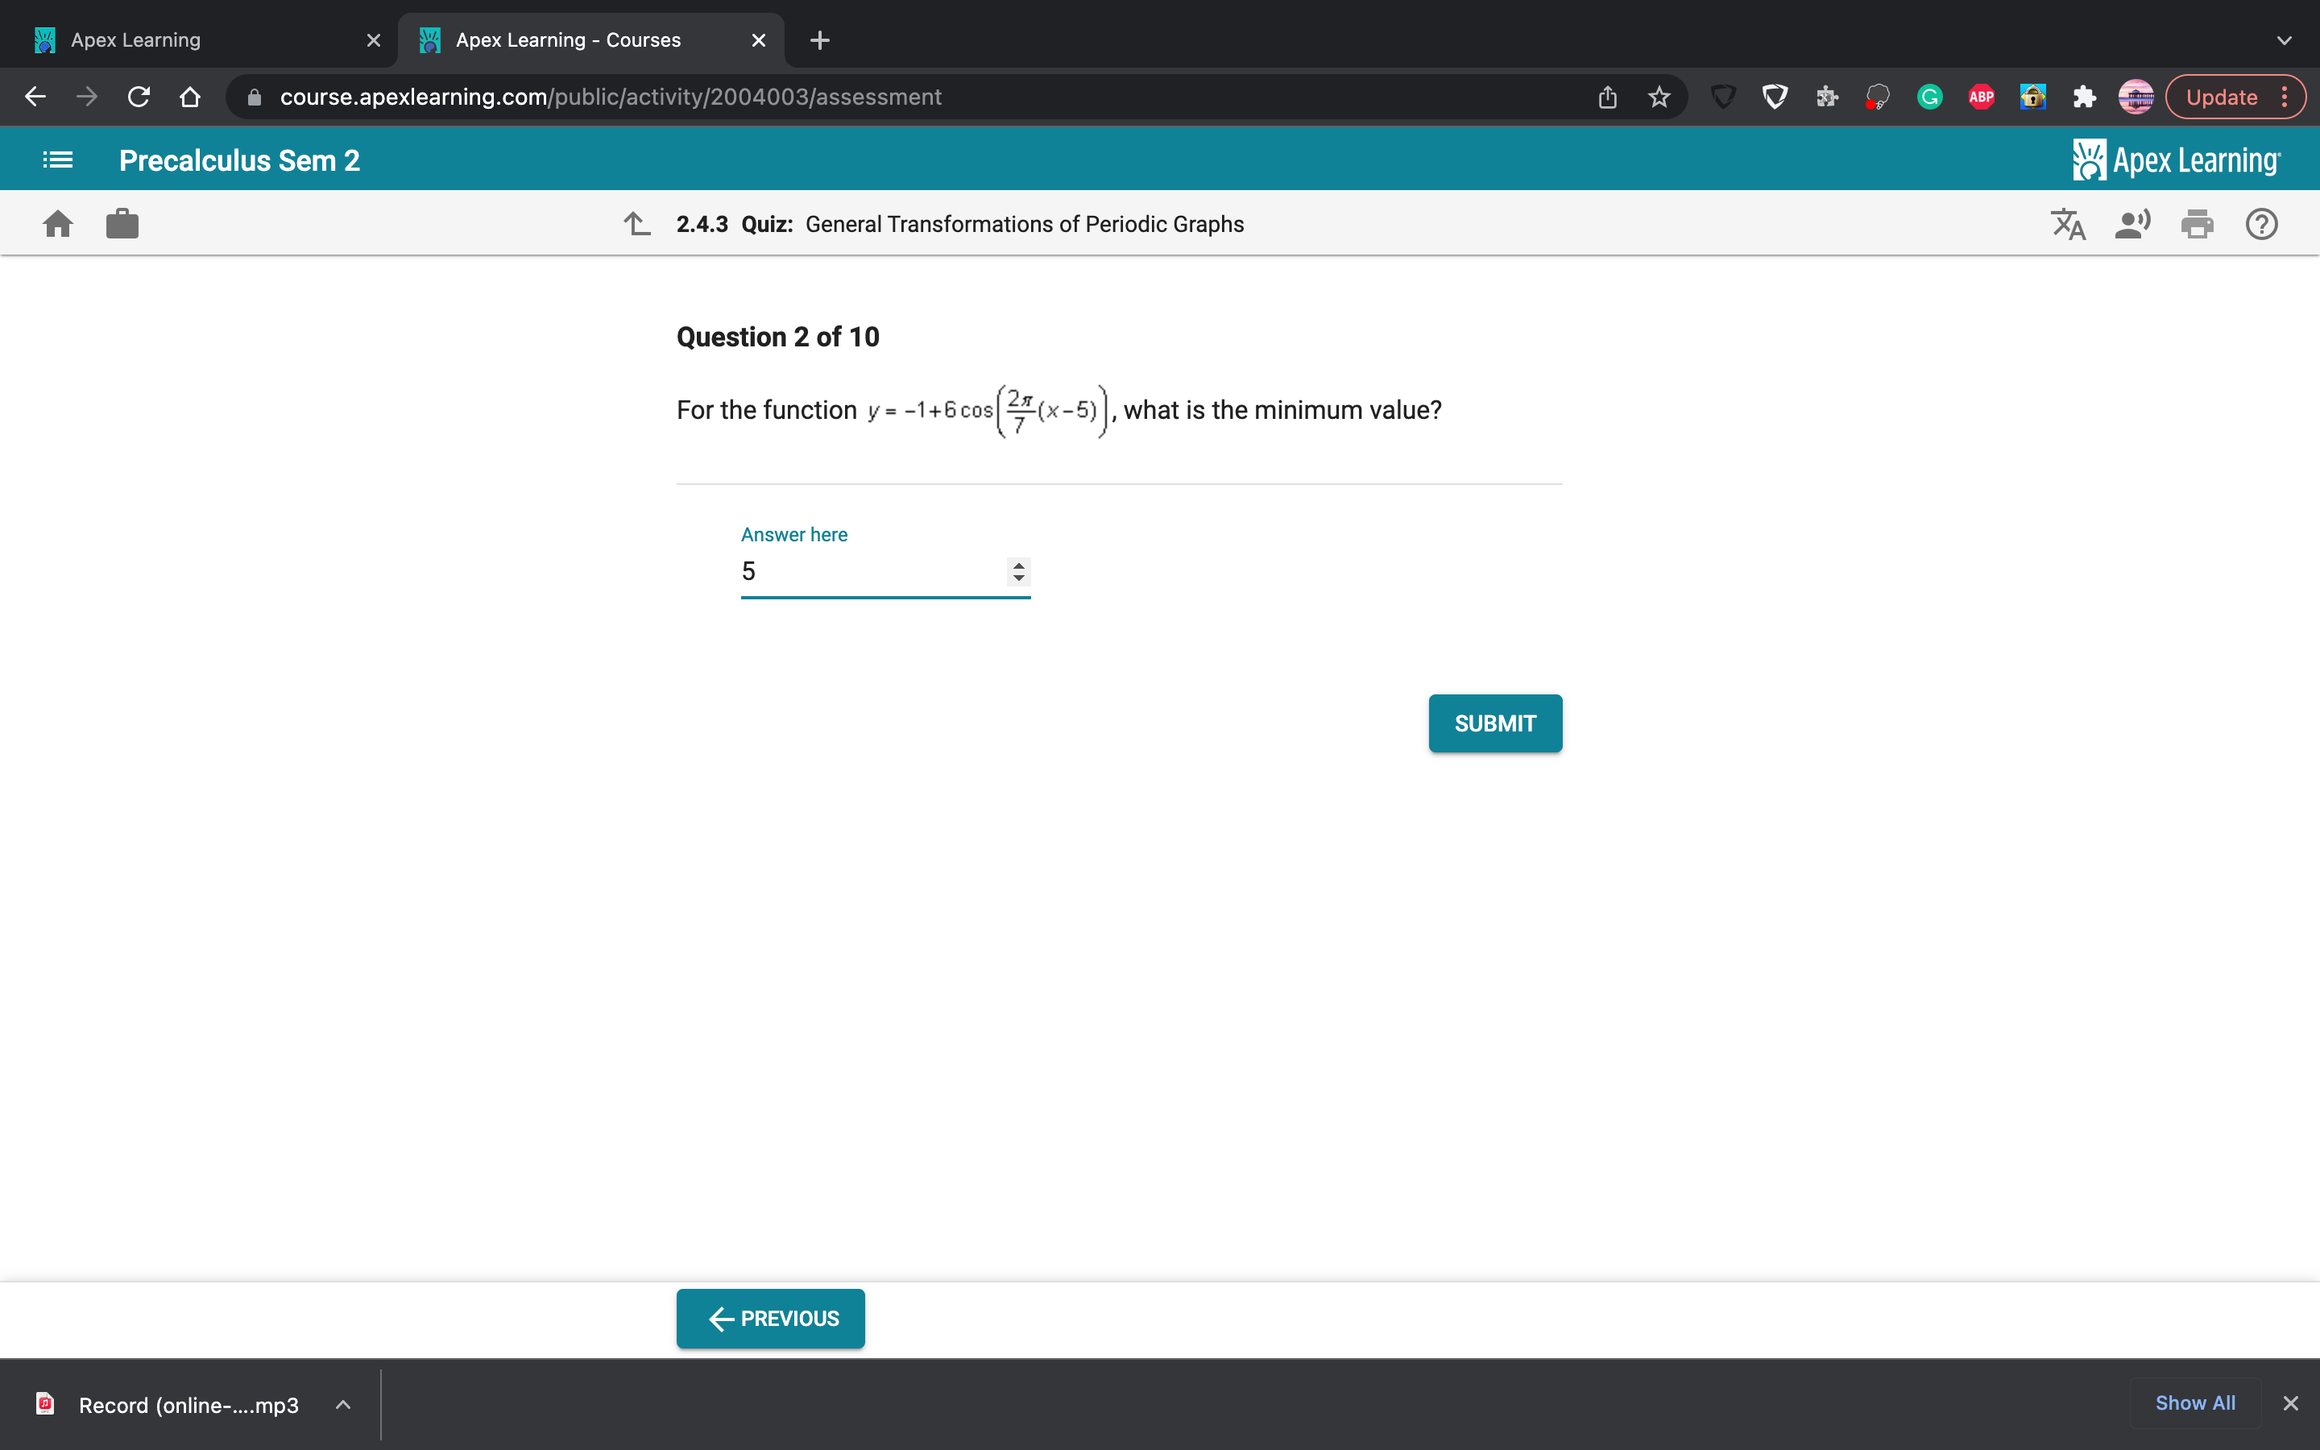
Task: Show All downloads
Action: coord(2194,1403)
